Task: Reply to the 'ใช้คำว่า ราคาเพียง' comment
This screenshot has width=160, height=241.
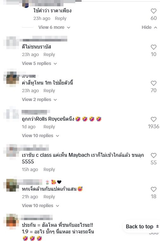Action: coord(61,18)
